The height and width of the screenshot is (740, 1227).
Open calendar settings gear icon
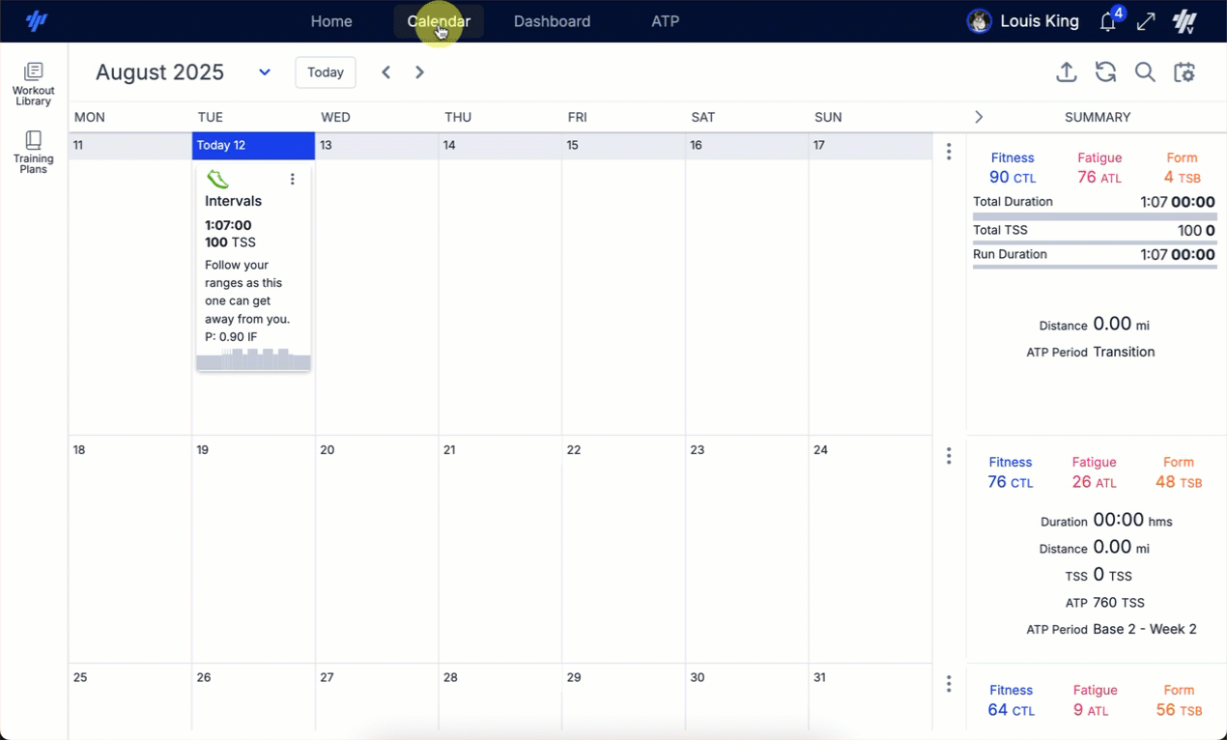click(1184, 72)
